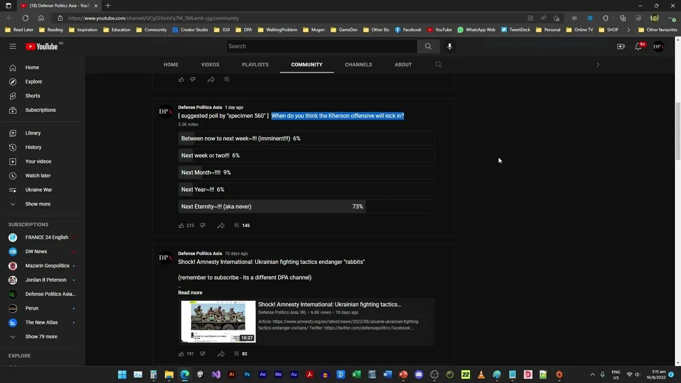Open Excel from taskbar

356,374
